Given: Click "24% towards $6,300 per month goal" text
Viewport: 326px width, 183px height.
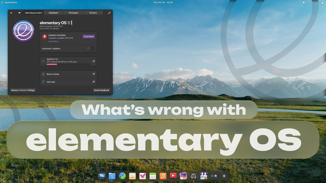Looking at the screenshot, I should click(x=62, y=62).
